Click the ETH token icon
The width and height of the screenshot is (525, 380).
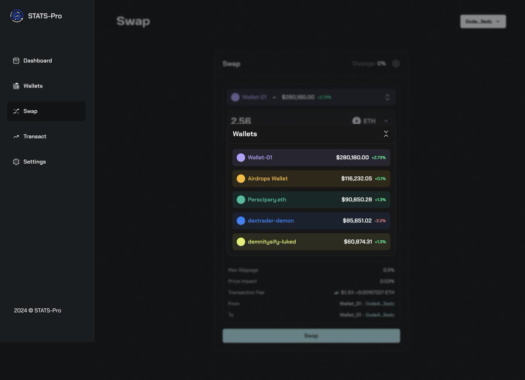[357, 121]
